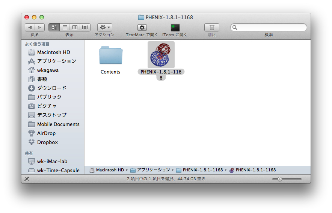Open the gear action dropdown
The width and height of the screenshot is (332, 213).
(x=105, y=27)
